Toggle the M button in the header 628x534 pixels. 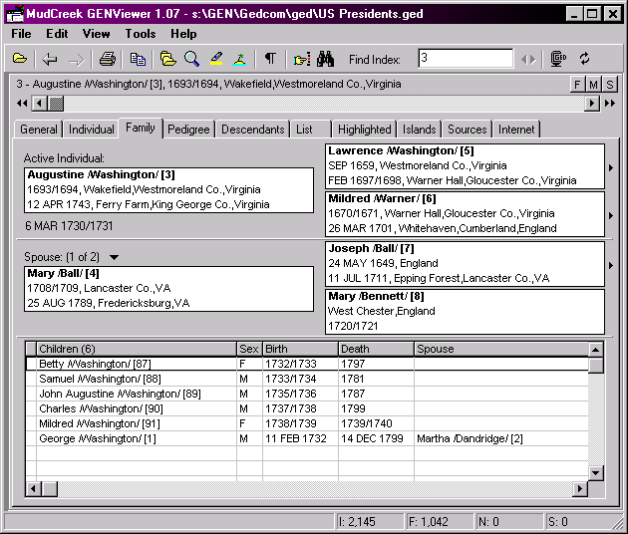click(x=593, y=85)
